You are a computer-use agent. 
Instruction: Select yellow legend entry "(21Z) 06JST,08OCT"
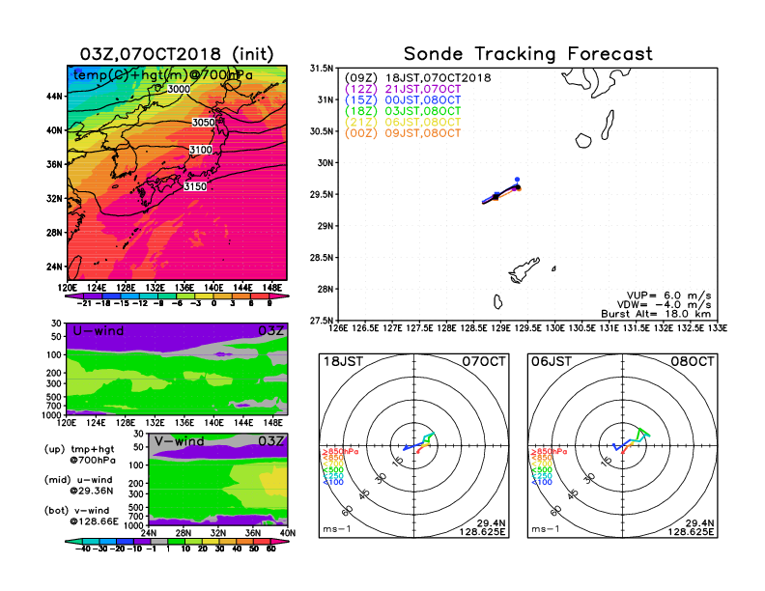pos(403,122)
